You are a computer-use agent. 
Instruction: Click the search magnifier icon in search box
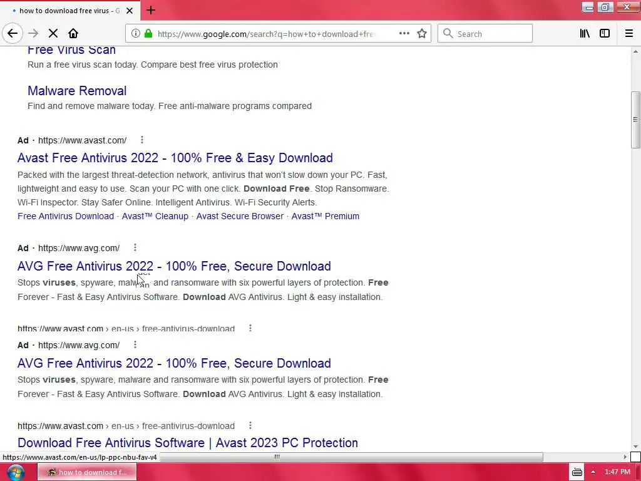click(x=448, y=34)
